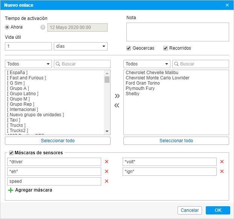Uncheck Máscaras de sensores checkbox

point(11,153)
